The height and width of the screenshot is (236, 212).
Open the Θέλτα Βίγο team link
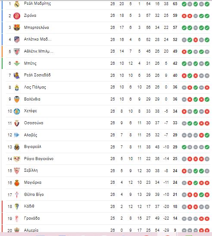pyautogui.click(x=34, y=195)
